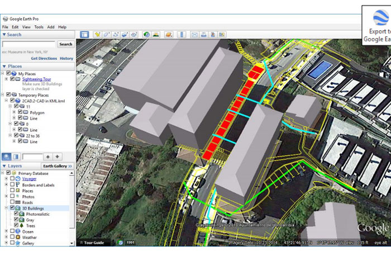
Task: Enable the Roads layer checkbox
Action: point(12,202)
